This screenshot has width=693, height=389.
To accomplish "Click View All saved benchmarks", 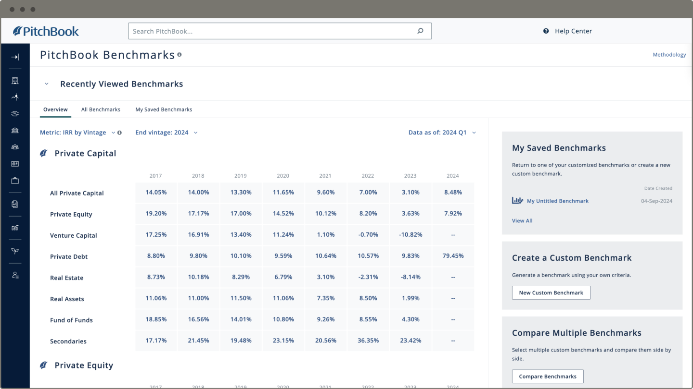I will 522,221.
